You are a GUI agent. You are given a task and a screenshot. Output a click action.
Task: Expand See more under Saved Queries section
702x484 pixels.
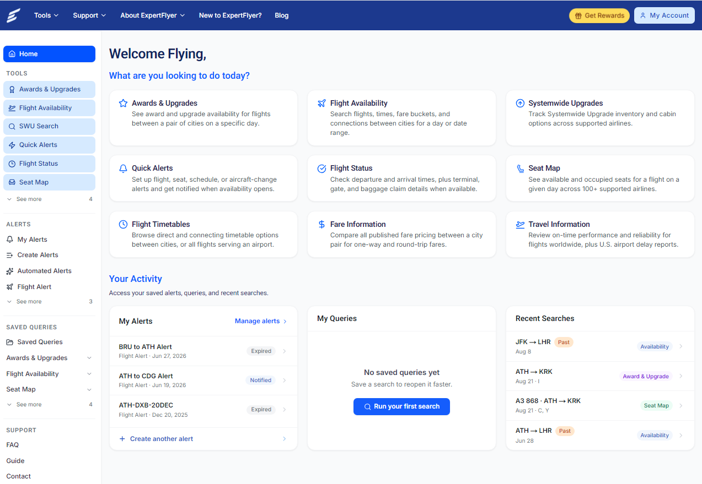coord(49,405)
